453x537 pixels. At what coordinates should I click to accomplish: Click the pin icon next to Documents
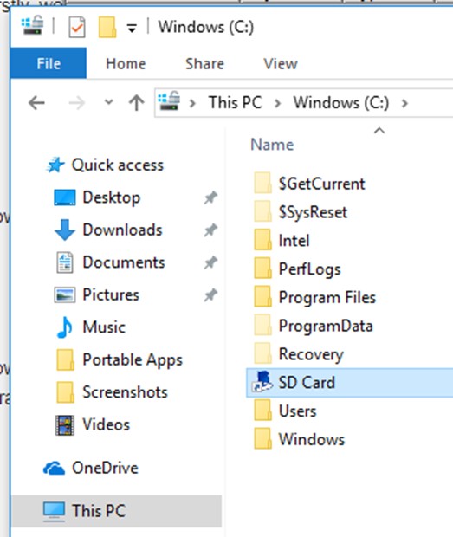click(x=210, y=262)
